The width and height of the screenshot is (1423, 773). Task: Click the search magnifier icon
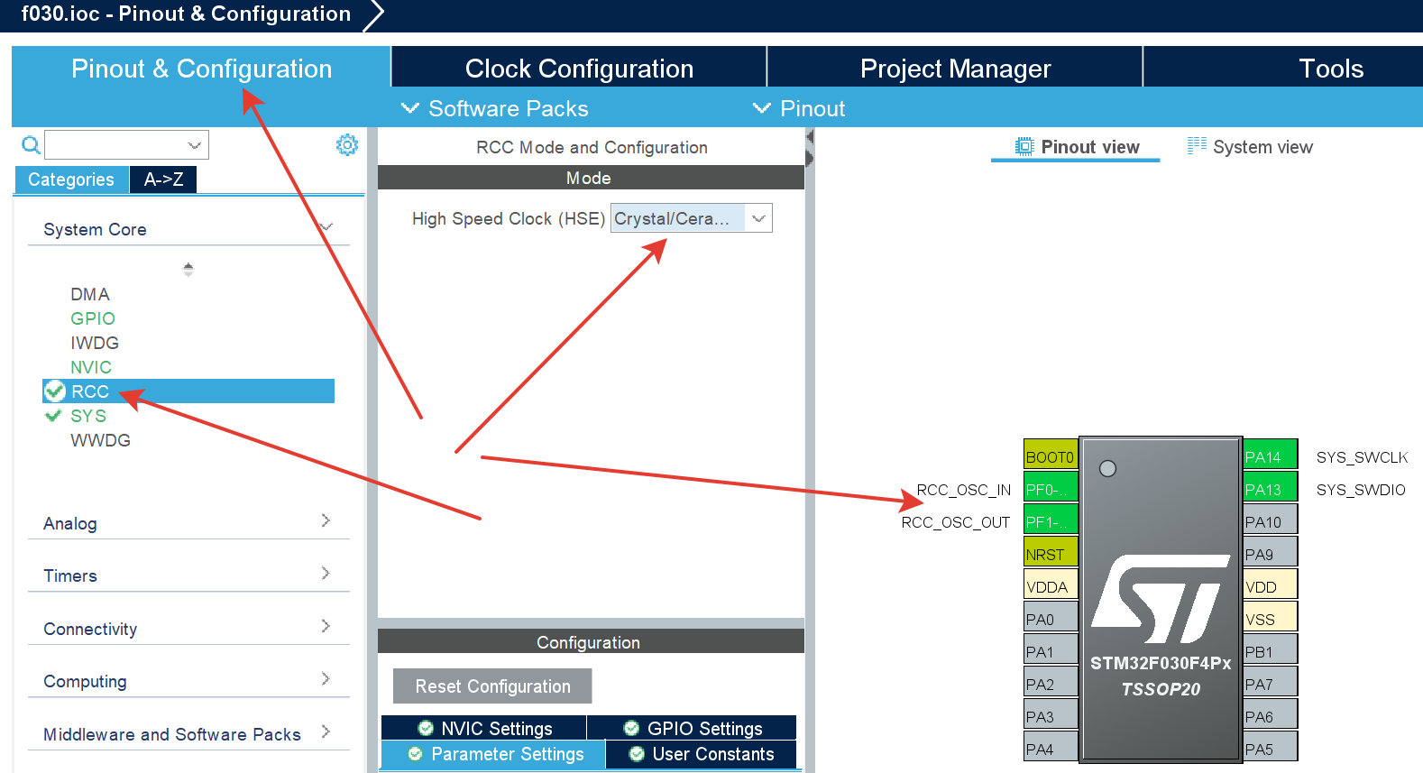pos(31,144)
